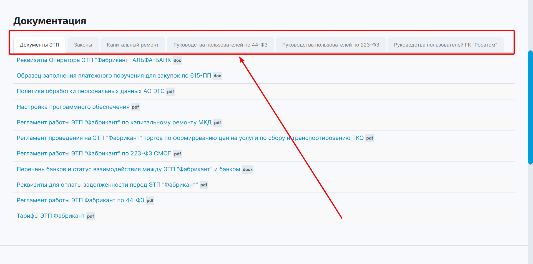Open Руководства пользователей ГК "Росатом" tab

coord(446,45)
